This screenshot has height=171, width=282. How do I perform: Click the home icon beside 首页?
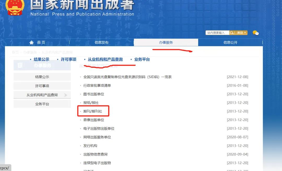pyautogui.click(x=32, y=42)
